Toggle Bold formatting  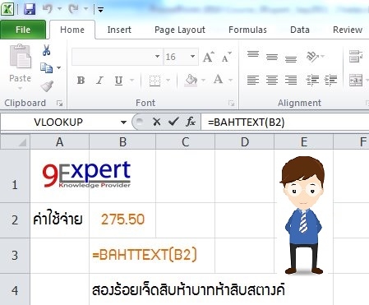81,81
